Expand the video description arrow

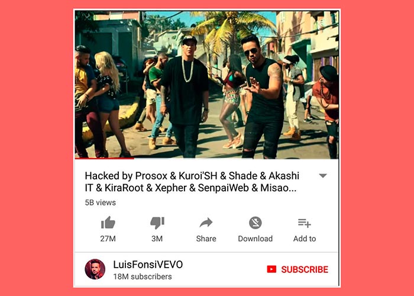coord(323,176)
